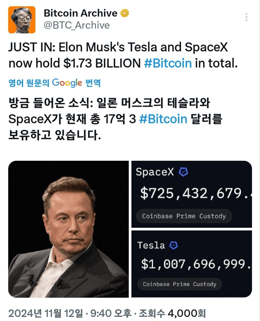
Task: Click the gold verified badge next to Bitcoin Archive
Action: click(x=125, y=13)
